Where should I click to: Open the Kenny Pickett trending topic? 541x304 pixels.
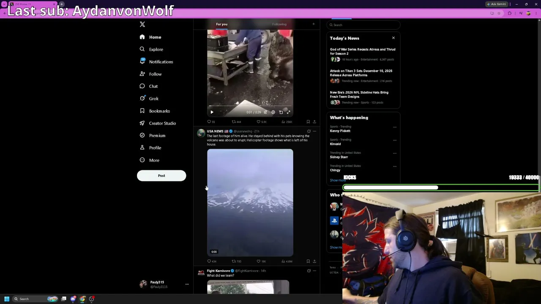pos(340,131)
